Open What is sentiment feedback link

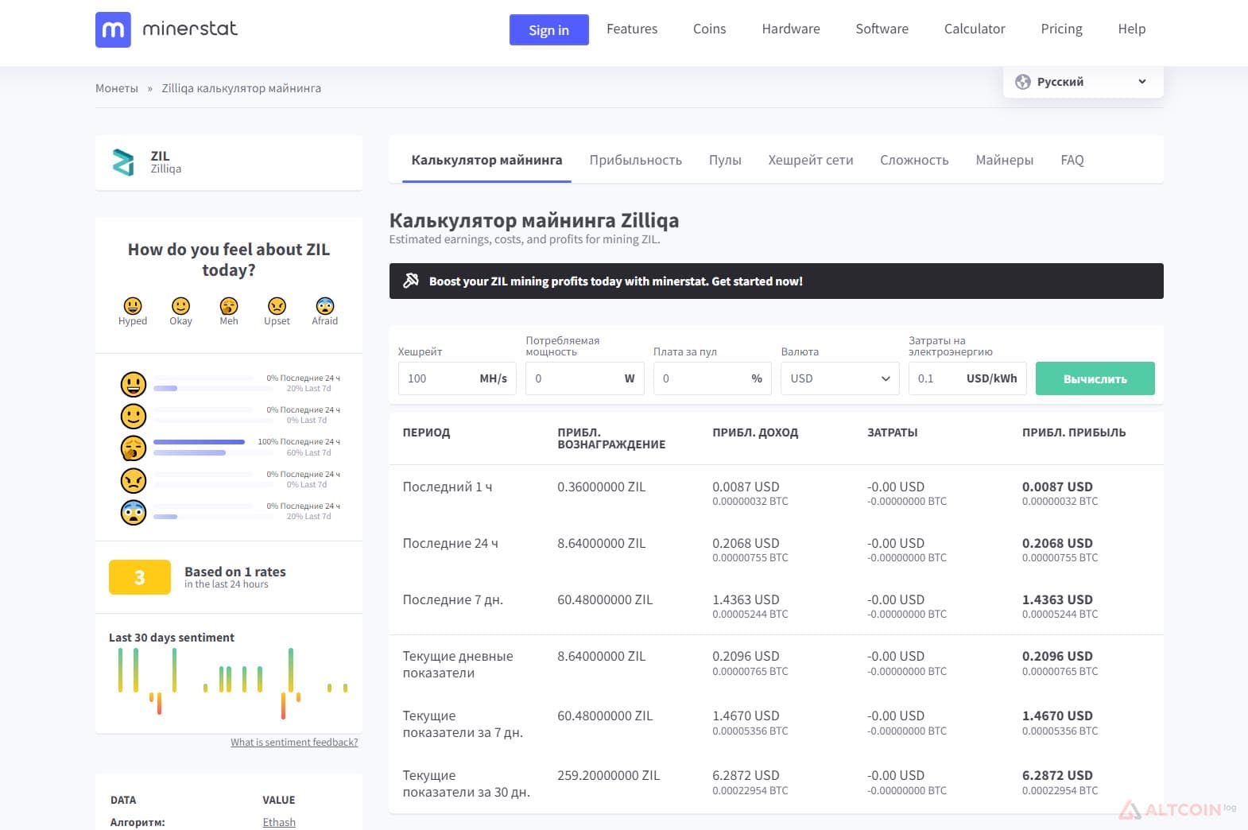[x=294, y=742]
